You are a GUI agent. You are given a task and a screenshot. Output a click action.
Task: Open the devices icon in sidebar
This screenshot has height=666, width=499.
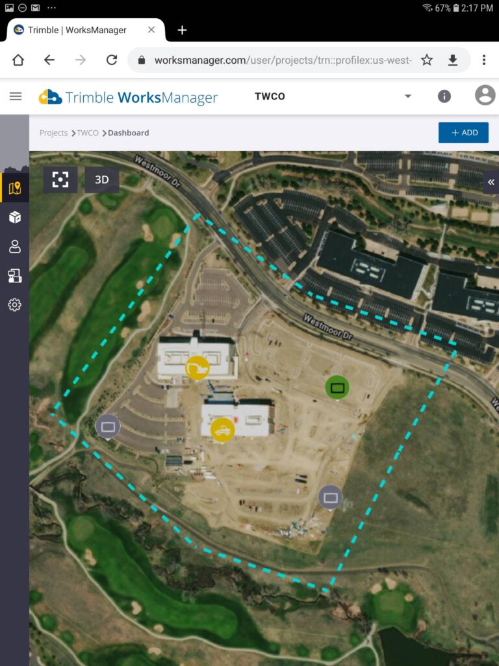tap(15, 276)
